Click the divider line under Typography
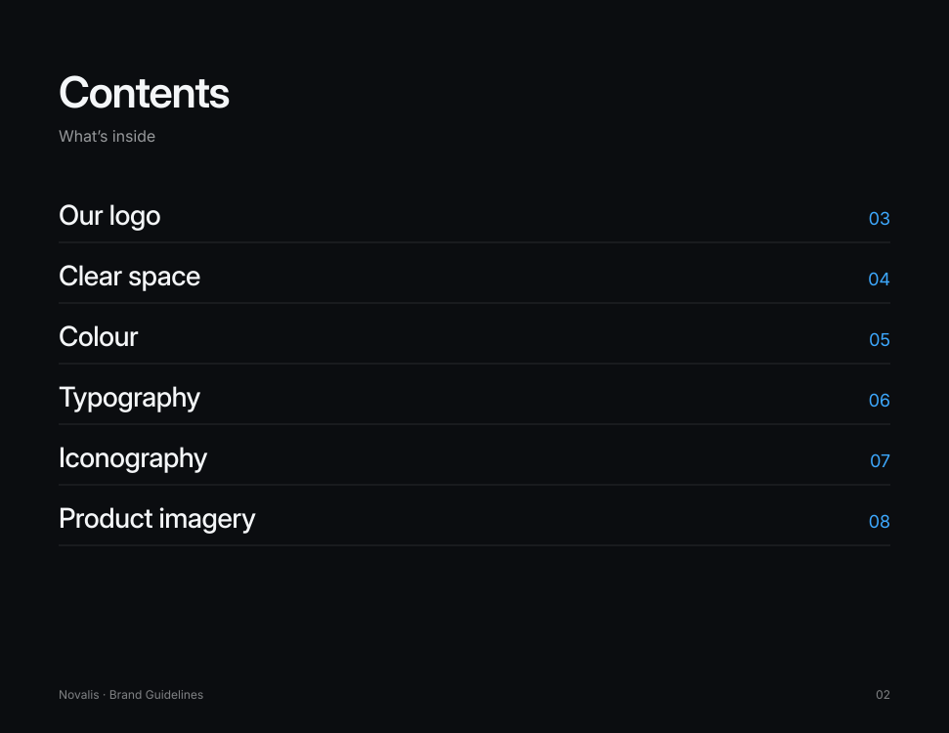The width and height of the screenshot is (949, 733). (x=475, y=424)
